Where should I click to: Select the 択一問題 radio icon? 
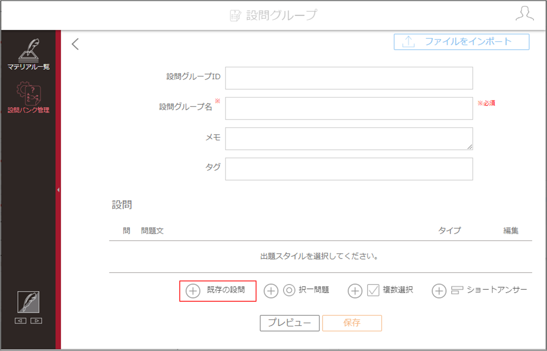(x=289, y=291)
